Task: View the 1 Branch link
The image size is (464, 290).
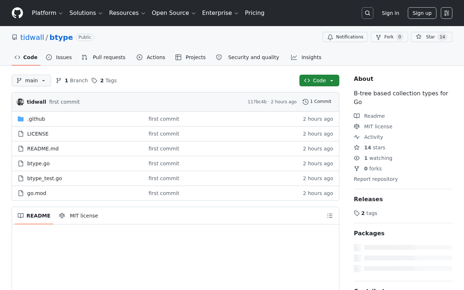Action: pos(72,80)
